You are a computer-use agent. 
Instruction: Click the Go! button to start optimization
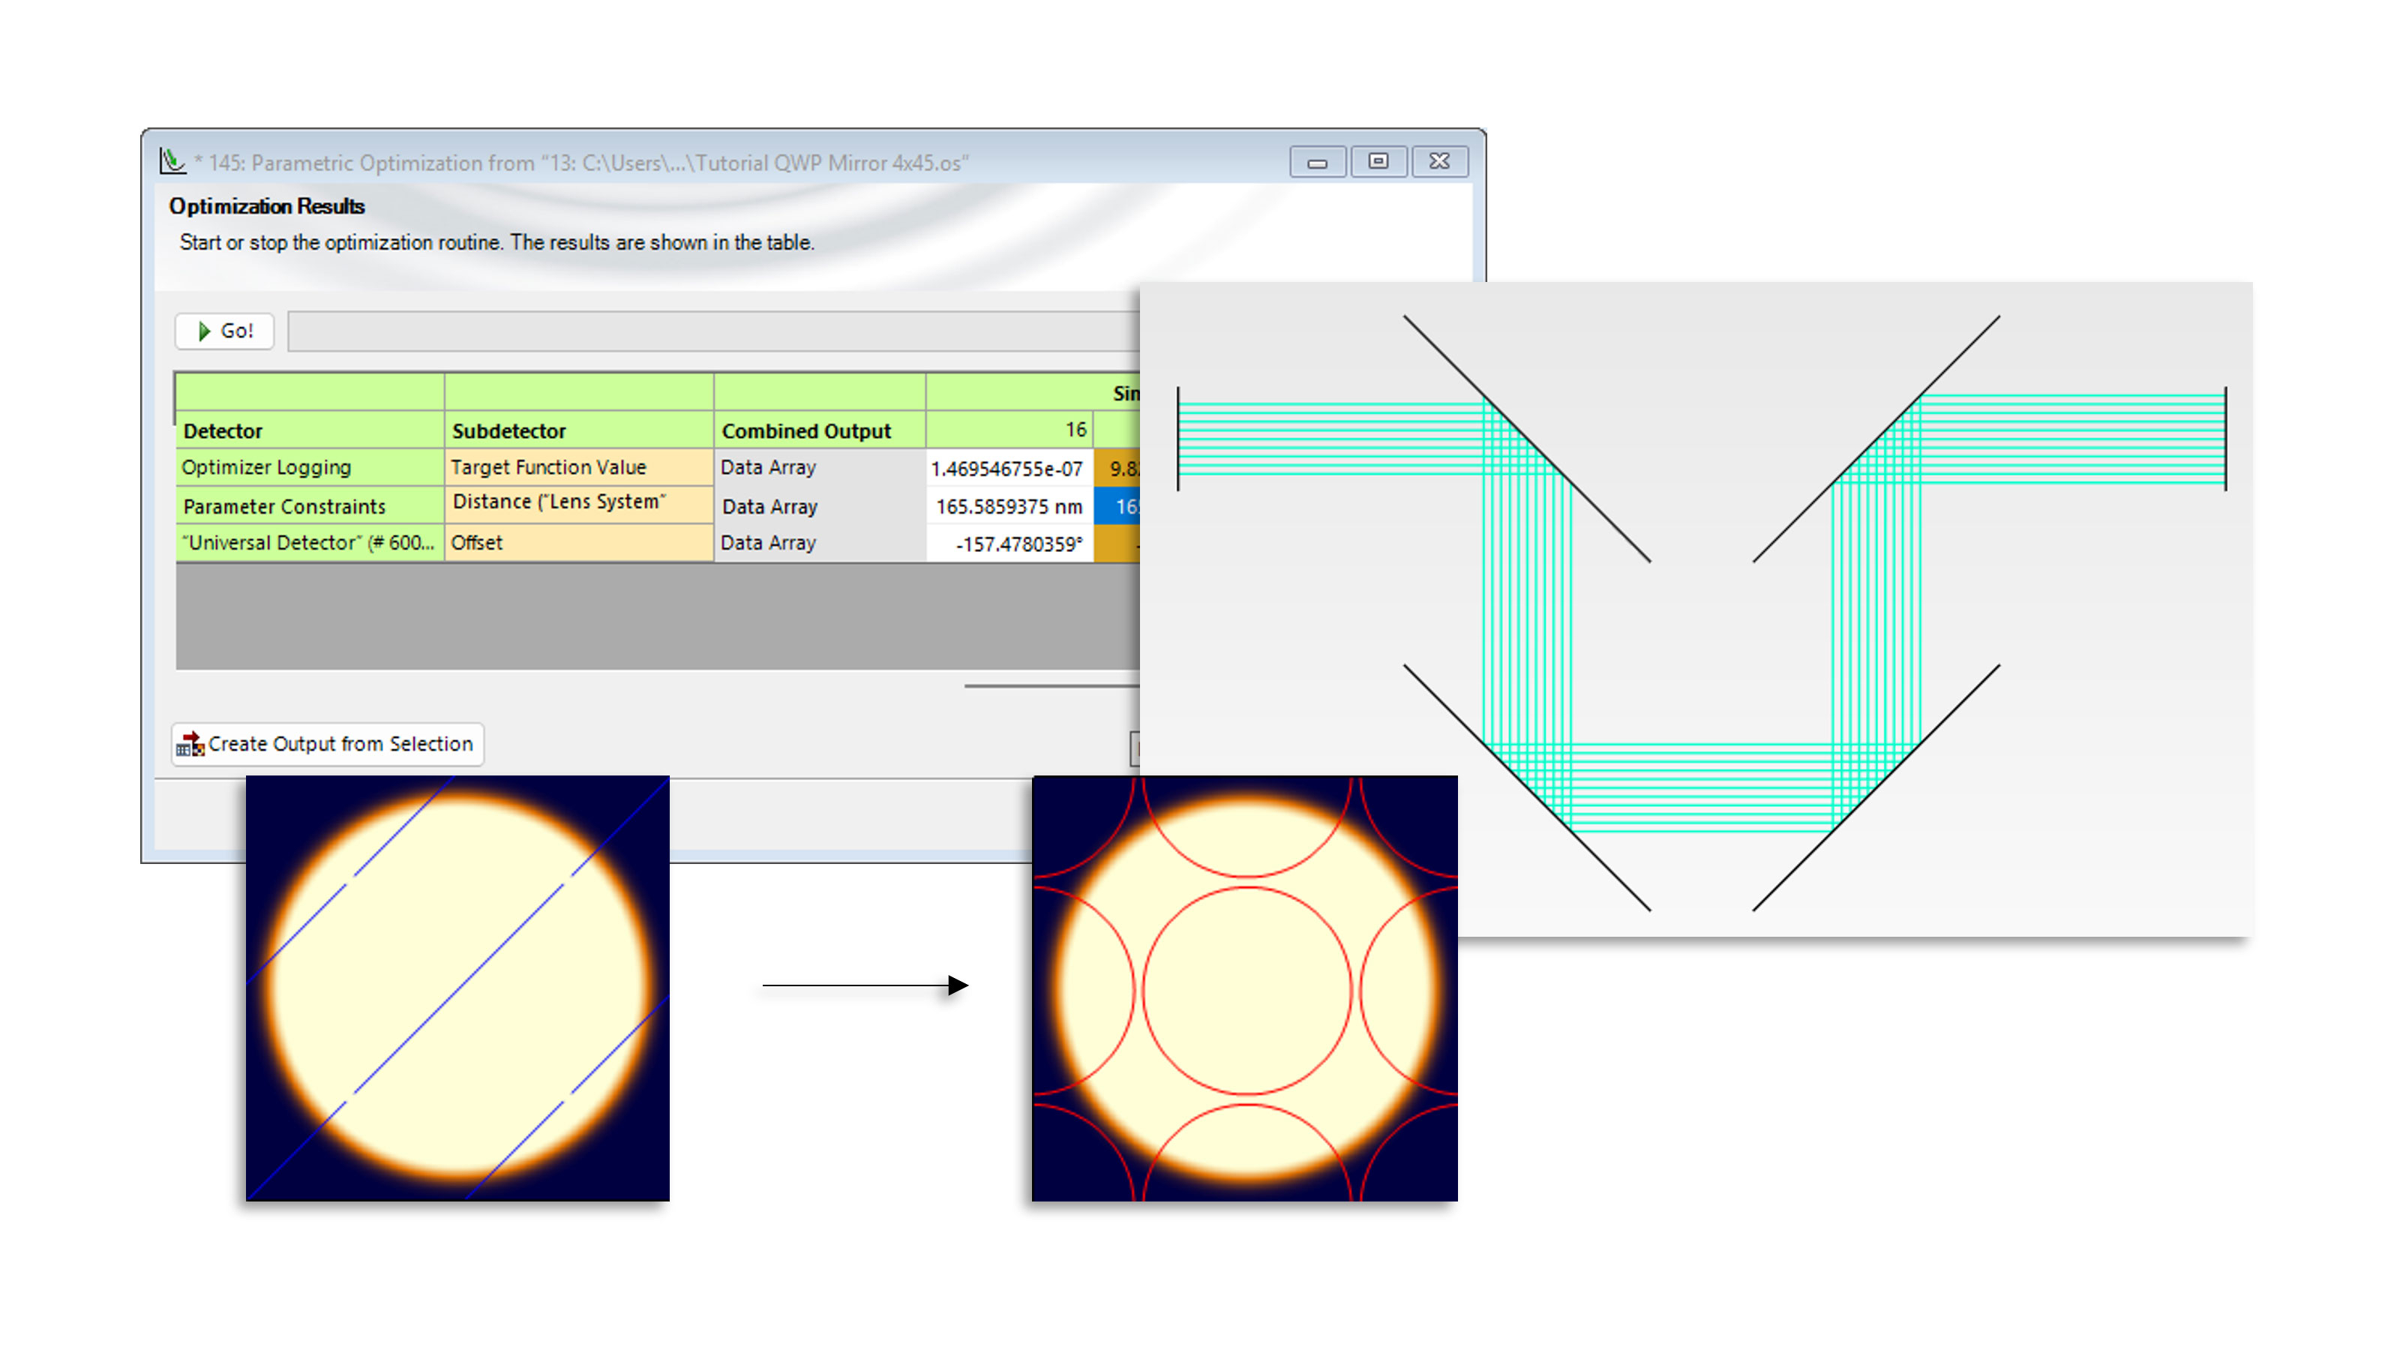[223, 331]
